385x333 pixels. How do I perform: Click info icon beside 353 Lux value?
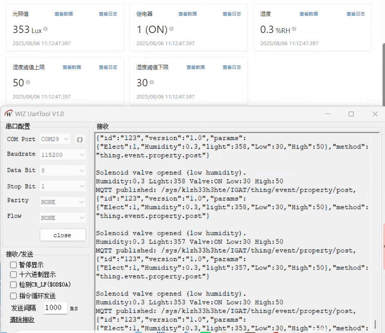[45, 29]
